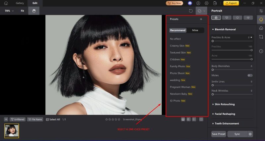Rate the photo five stars
The width and height of the screenshot is (265, 141).
(119, 120)
